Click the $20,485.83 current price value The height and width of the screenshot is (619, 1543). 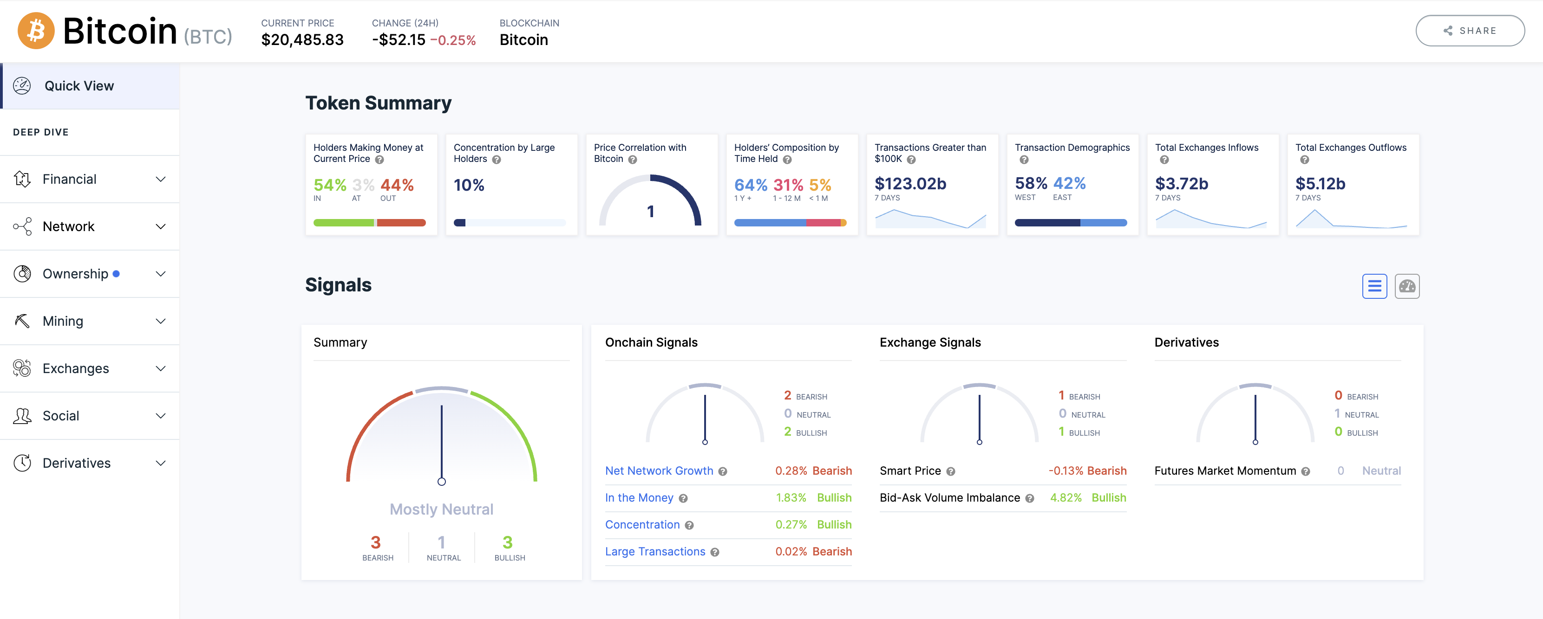tap(302, 40)
